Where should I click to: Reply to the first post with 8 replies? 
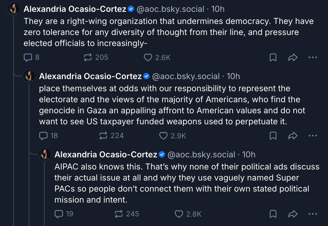(x=28, y=57)
